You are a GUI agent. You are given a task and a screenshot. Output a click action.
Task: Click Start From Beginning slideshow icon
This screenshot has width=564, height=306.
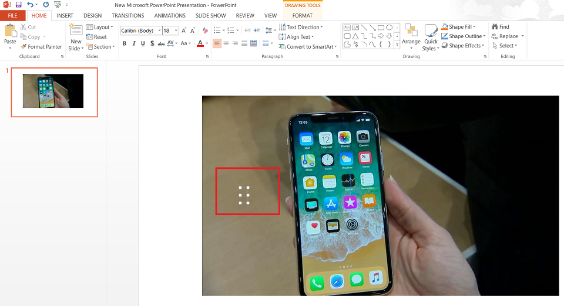pos(57,5)
